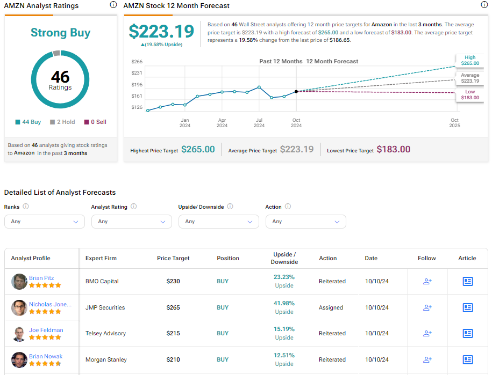Click Nicholas Jones profile photo
The height and width of the screenshot is (375, 492).
(x=19, y=308)
